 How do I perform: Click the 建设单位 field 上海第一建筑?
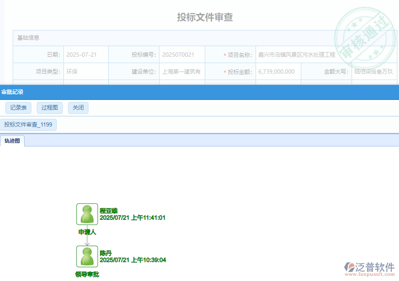click(182, 72)
